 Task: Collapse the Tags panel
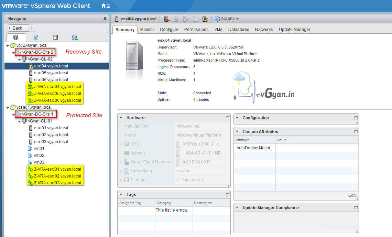point(121,194)
